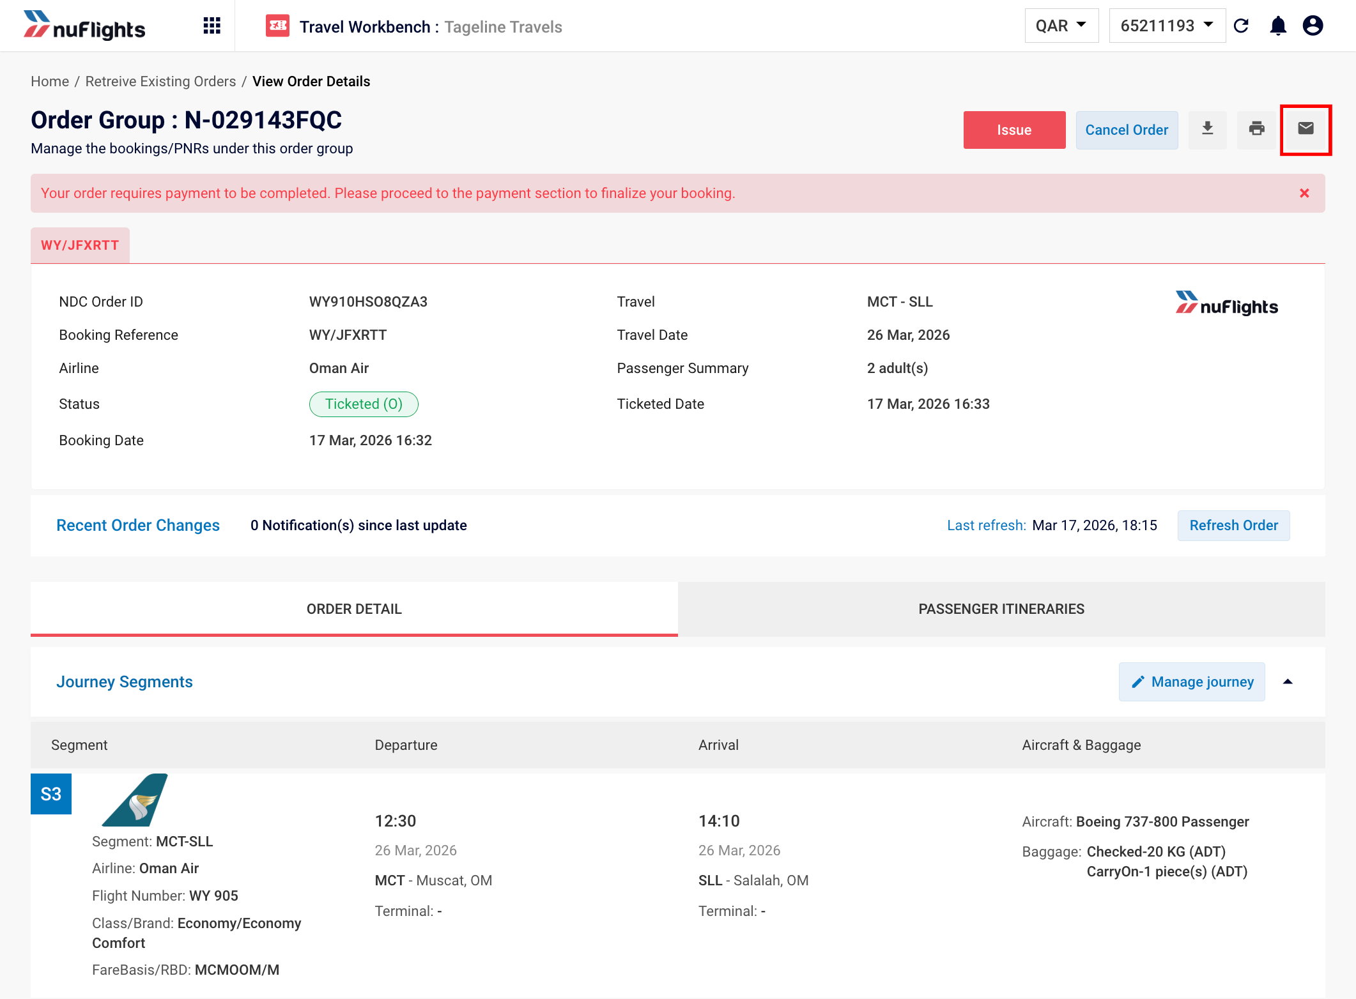Open notifications bell
1356x999 pixels.
pyautogui.click(x=1278, y=26)
